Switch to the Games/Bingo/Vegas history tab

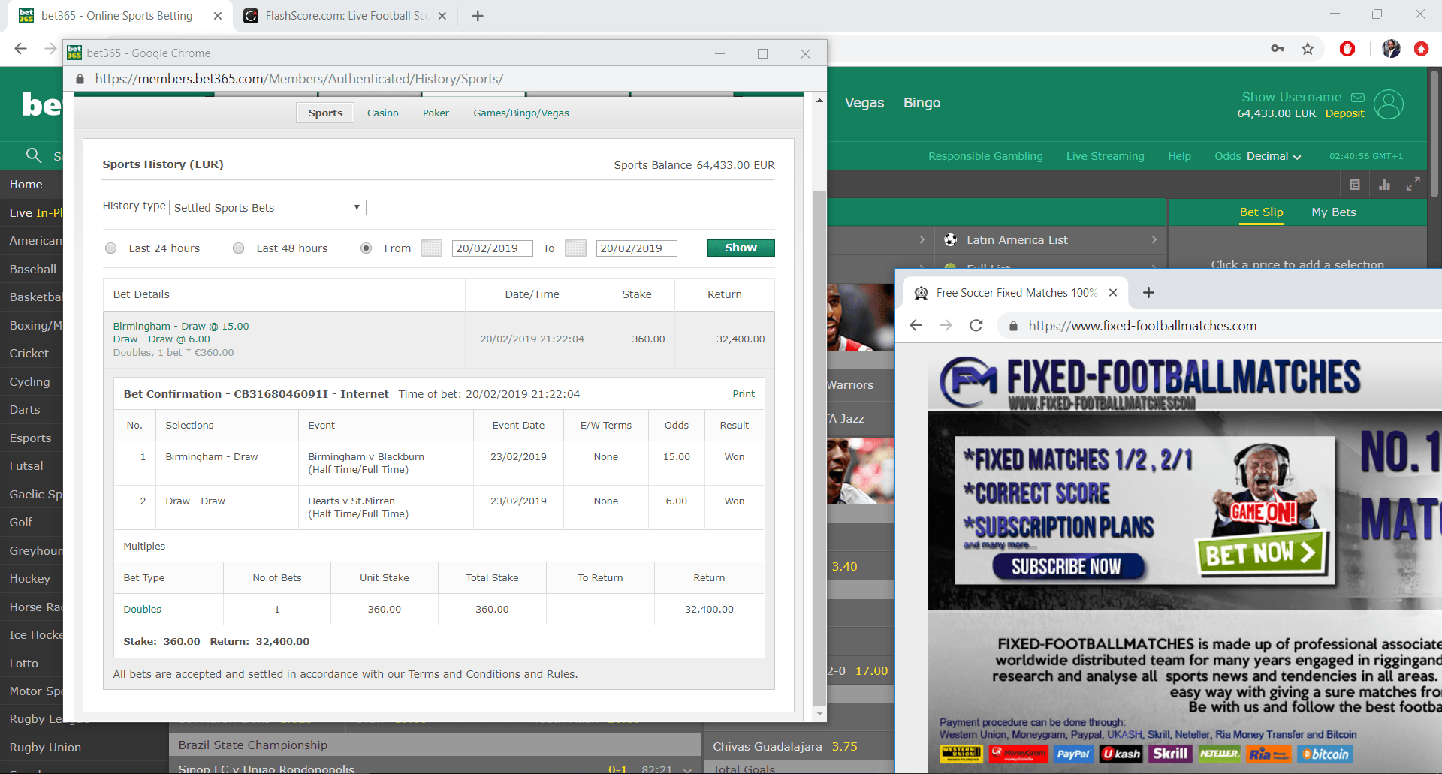[x=521, y=113]
